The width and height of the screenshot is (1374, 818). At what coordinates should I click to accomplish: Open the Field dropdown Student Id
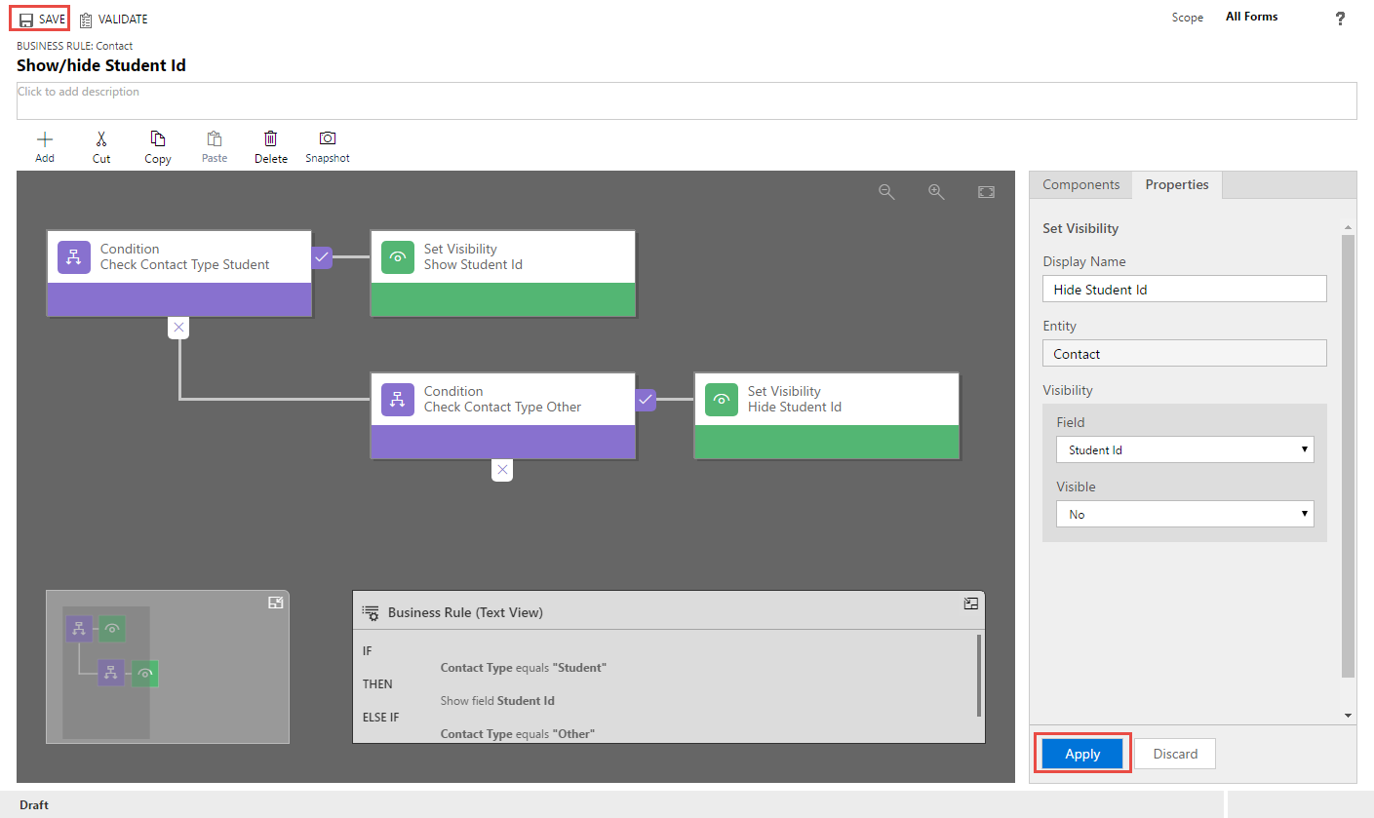pos(1185,449)
